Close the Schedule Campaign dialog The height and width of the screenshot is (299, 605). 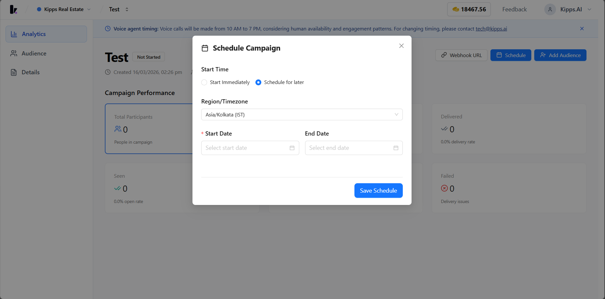tap(401, 46)
